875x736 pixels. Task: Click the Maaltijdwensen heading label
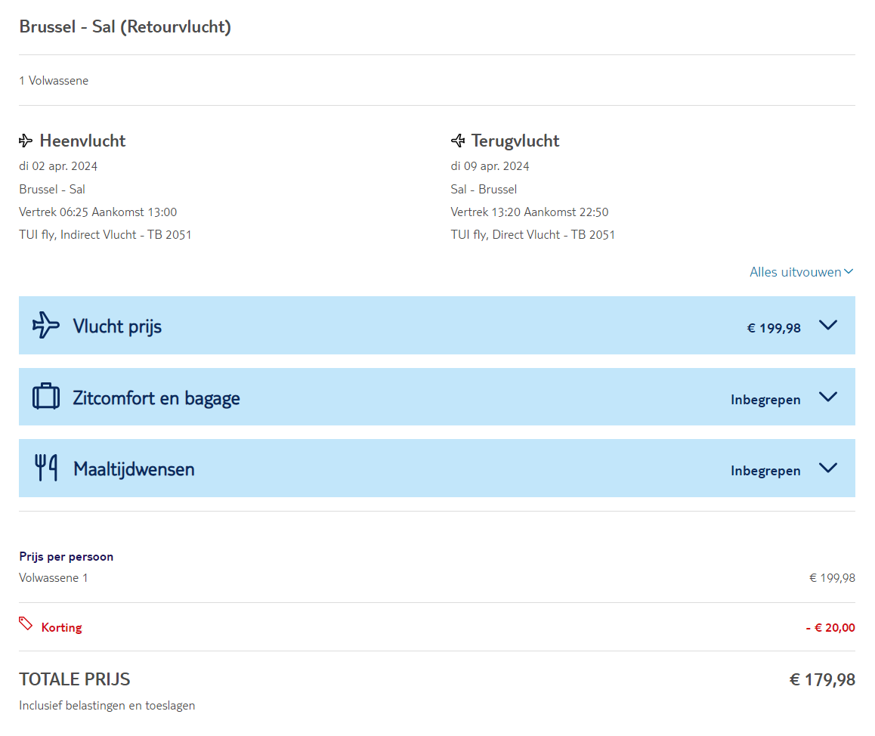tap(134, 469)
